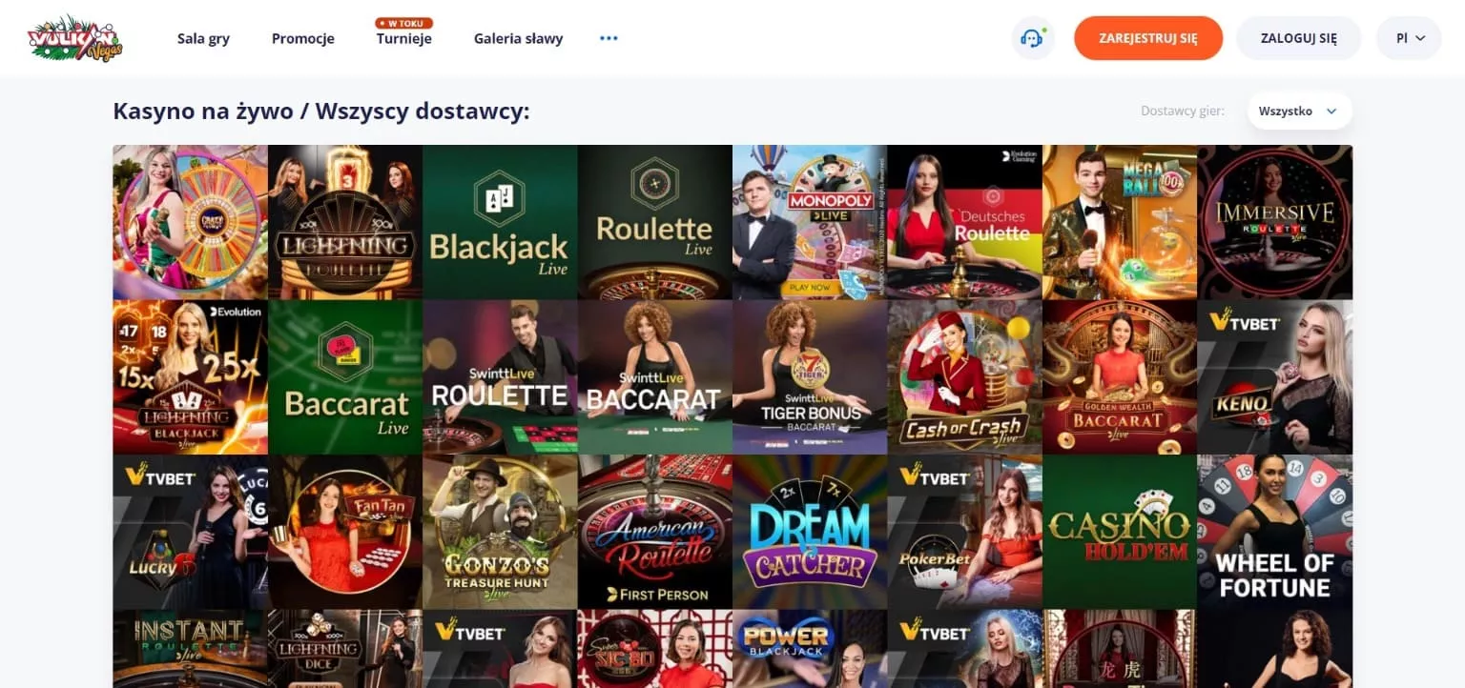Launch Monopoly Live game tile
Viewport: 1465px width, 688px height.
pyautogui.click(x=810, y=222)
